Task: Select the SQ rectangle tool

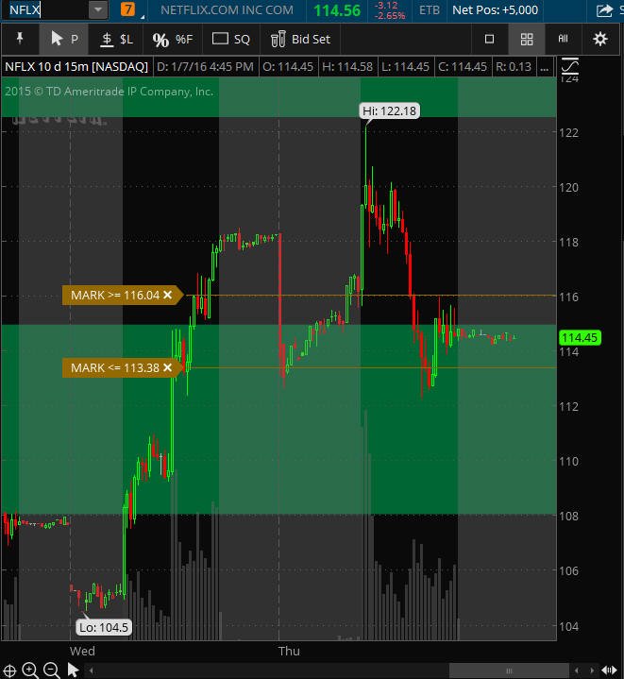Action: coord(231,39)
